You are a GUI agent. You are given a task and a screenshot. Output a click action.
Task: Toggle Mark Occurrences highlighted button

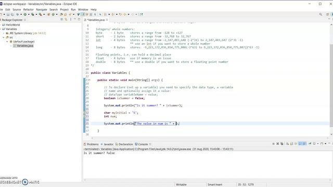coord(83,15)
